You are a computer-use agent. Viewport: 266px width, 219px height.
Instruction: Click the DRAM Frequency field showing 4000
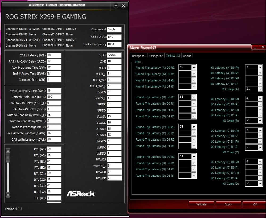(114, 44)
